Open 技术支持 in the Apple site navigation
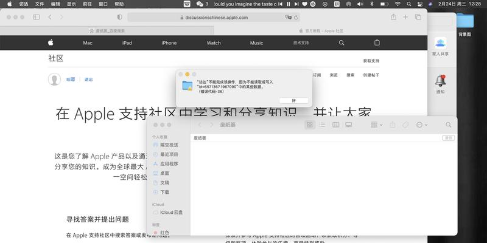 pos(301,43)
